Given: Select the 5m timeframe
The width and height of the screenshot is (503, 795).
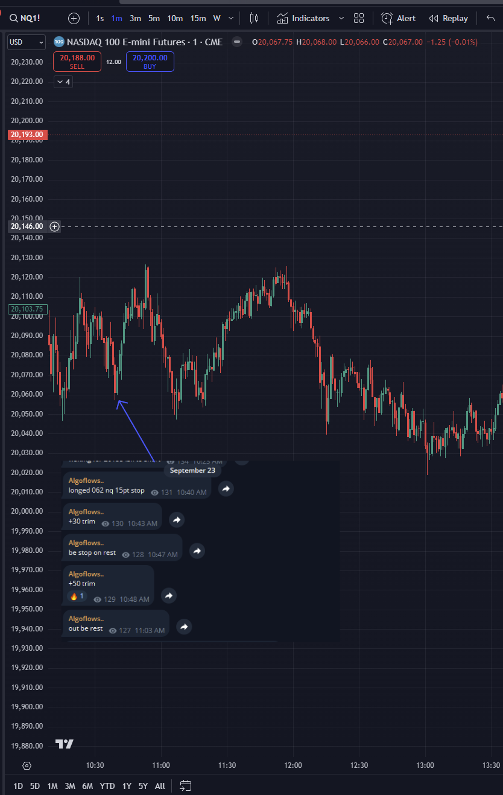Looking at the screenshot, I should 154,18.
